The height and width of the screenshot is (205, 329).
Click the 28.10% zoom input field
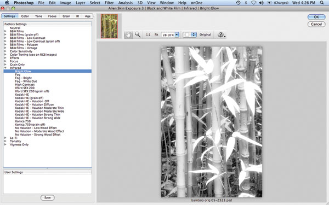168,35
